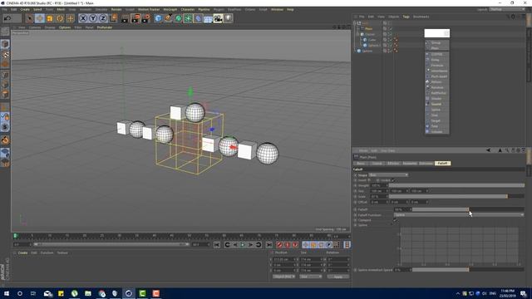Image resolution: width=532 pixels, height=299 pixels.
Task: Open the Render menu
Action: [x=116, y=9]
